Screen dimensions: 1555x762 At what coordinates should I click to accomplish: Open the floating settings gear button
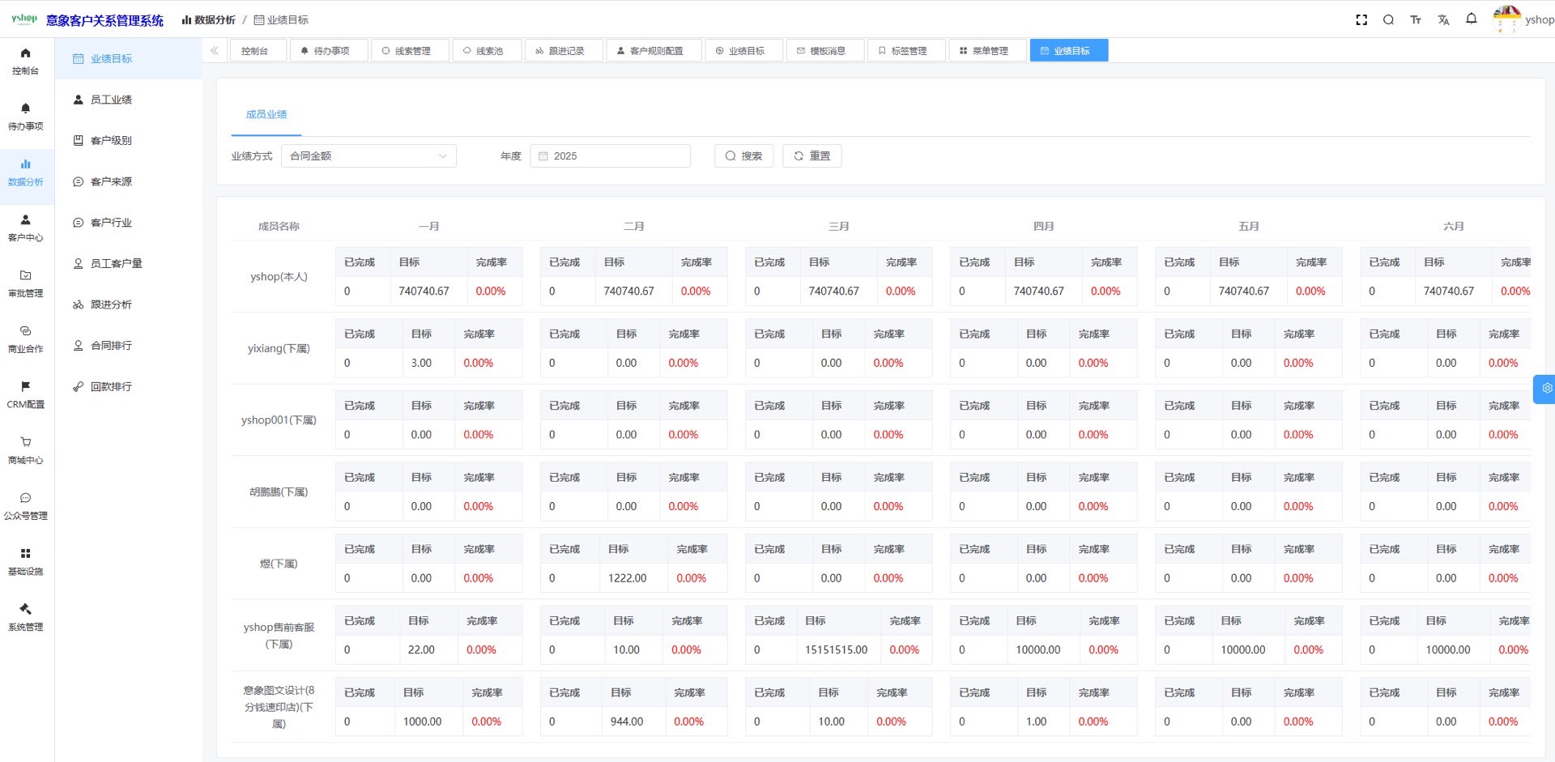point(1545,389)
